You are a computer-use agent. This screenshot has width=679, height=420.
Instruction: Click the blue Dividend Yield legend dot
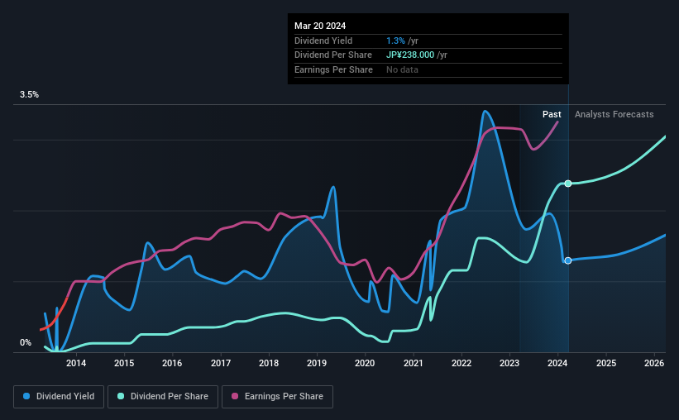(x=26, y=396)
